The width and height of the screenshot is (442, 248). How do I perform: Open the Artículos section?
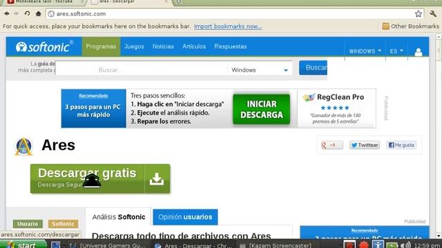click(194, 46)
